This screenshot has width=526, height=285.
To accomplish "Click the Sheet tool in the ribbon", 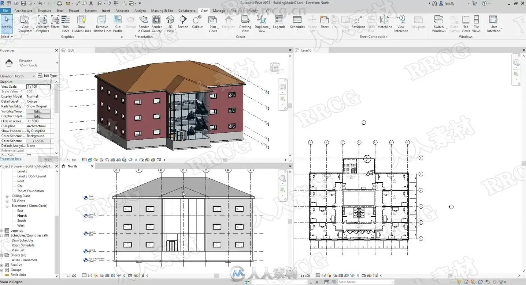I will (325, 22).
